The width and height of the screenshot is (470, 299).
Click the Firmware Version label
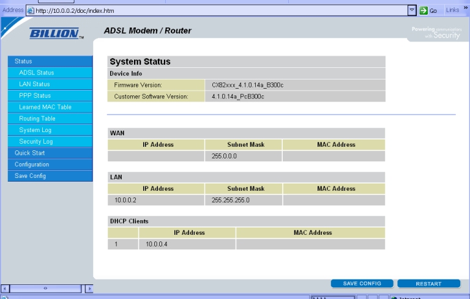point(138,85)
